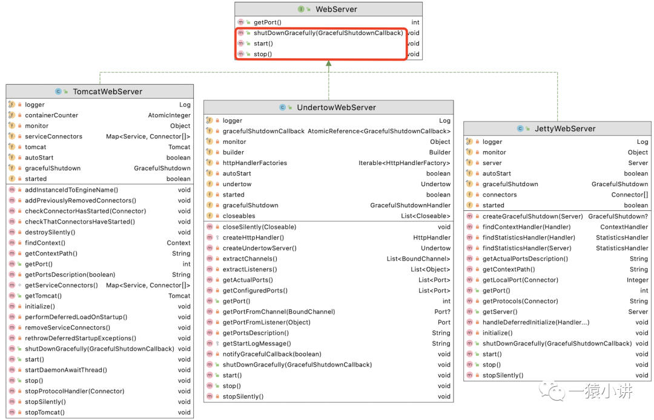Click method icon next to stopTomcat()
The height and width of the screenshot is (420, 654).
(12, 413)
